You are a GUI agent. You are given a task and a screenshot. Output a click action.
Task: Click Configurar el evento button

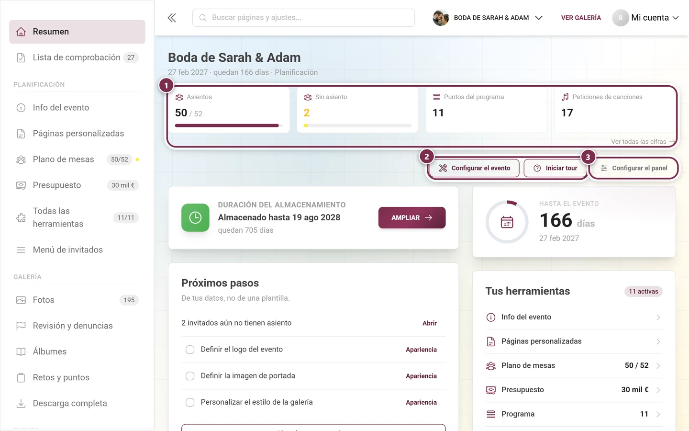click(475, 168)
